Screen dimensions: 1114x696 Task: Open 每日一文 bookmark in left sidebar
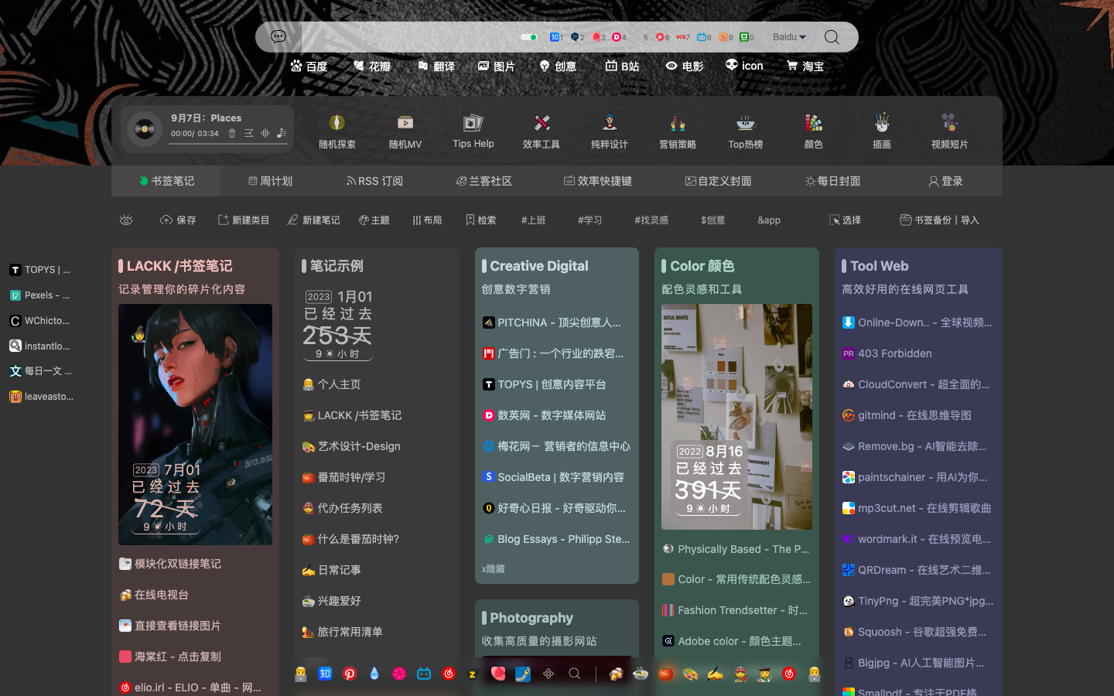pyautogui.click(x=40, y=371)
